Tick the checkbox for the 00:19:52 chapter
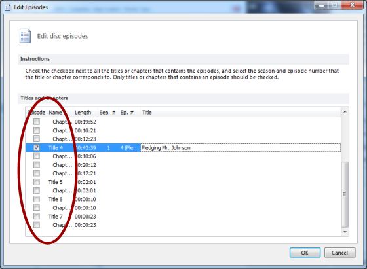Viewport: 367px width, 269px height. coord(37,122)
